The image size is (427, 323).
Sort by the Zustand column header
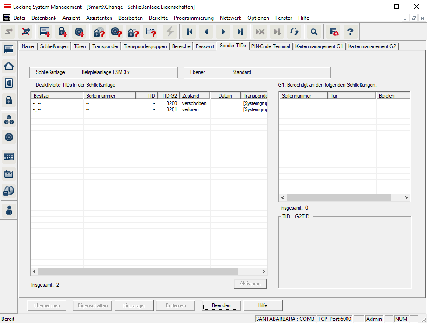point(194,96)
